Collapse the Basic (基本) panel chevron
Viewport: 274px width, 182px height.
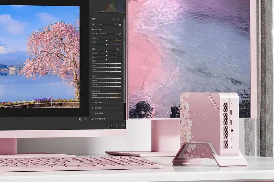pyautogui.click(x=93, y=30)
